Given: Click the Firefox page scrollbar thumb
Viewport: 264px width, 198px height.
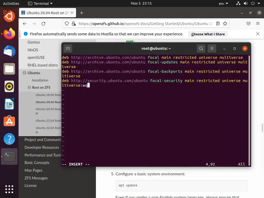Looking at the screenshot, I should [x=262, y=128].
